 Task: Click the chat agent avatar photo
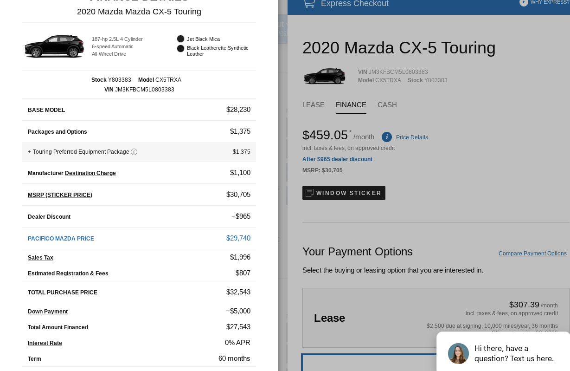458,353
